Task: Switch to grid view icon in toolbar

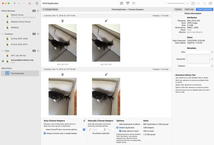Action: (x=193, y=3)
